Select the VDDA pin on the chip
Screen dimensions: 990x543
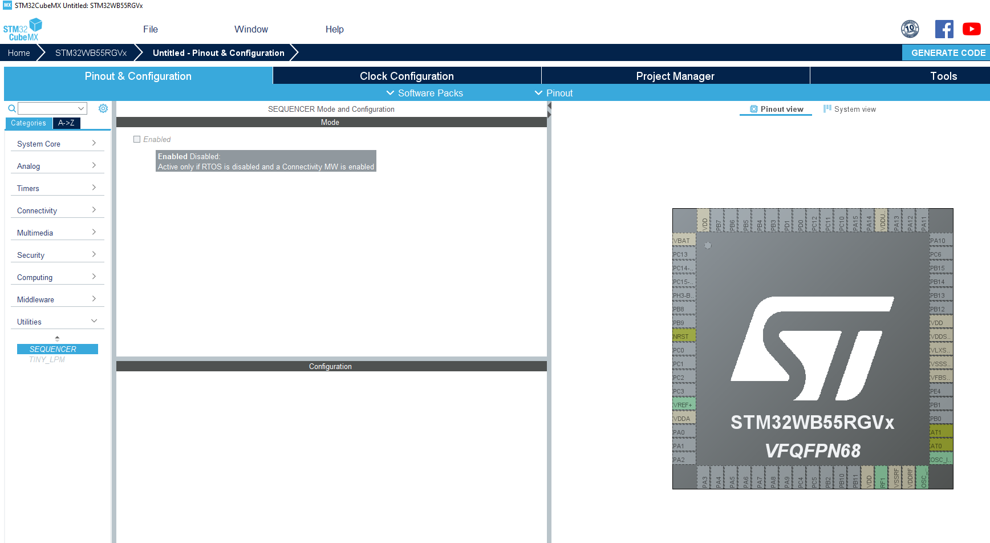pyautogui.click(x=684, y=419)
